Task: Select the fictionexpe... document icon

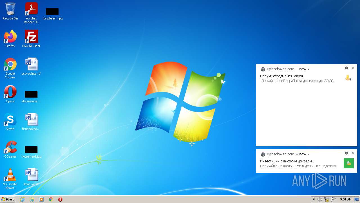Action: pyautogui.click(x=31, y=122)
